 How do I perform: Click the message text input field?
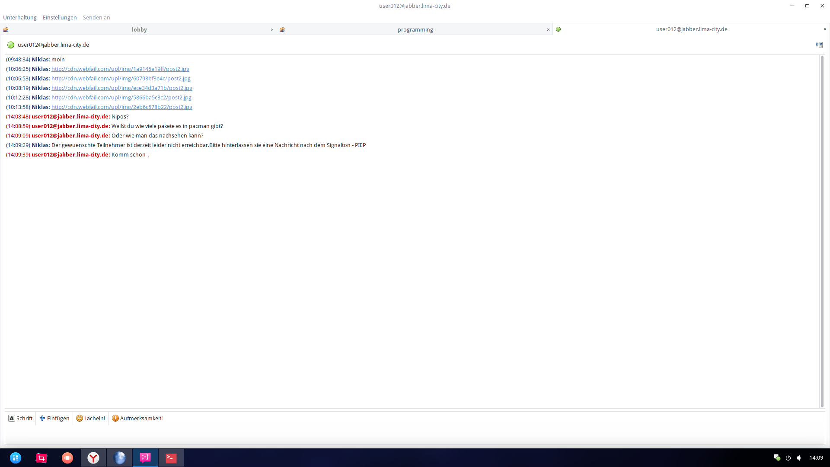click(x=415, y=434)
